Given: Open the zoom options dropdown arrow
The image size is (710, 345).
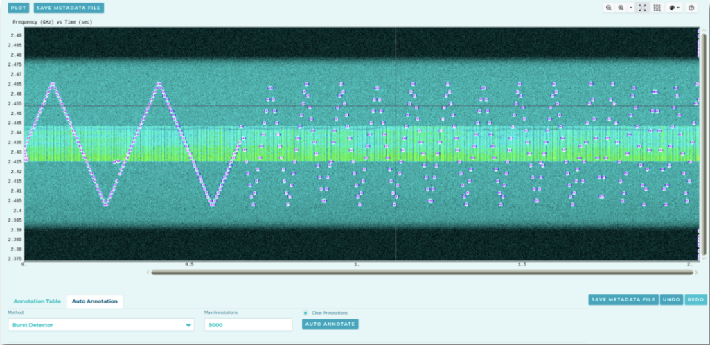Looking at the screenshot, I should click(631, 8).
